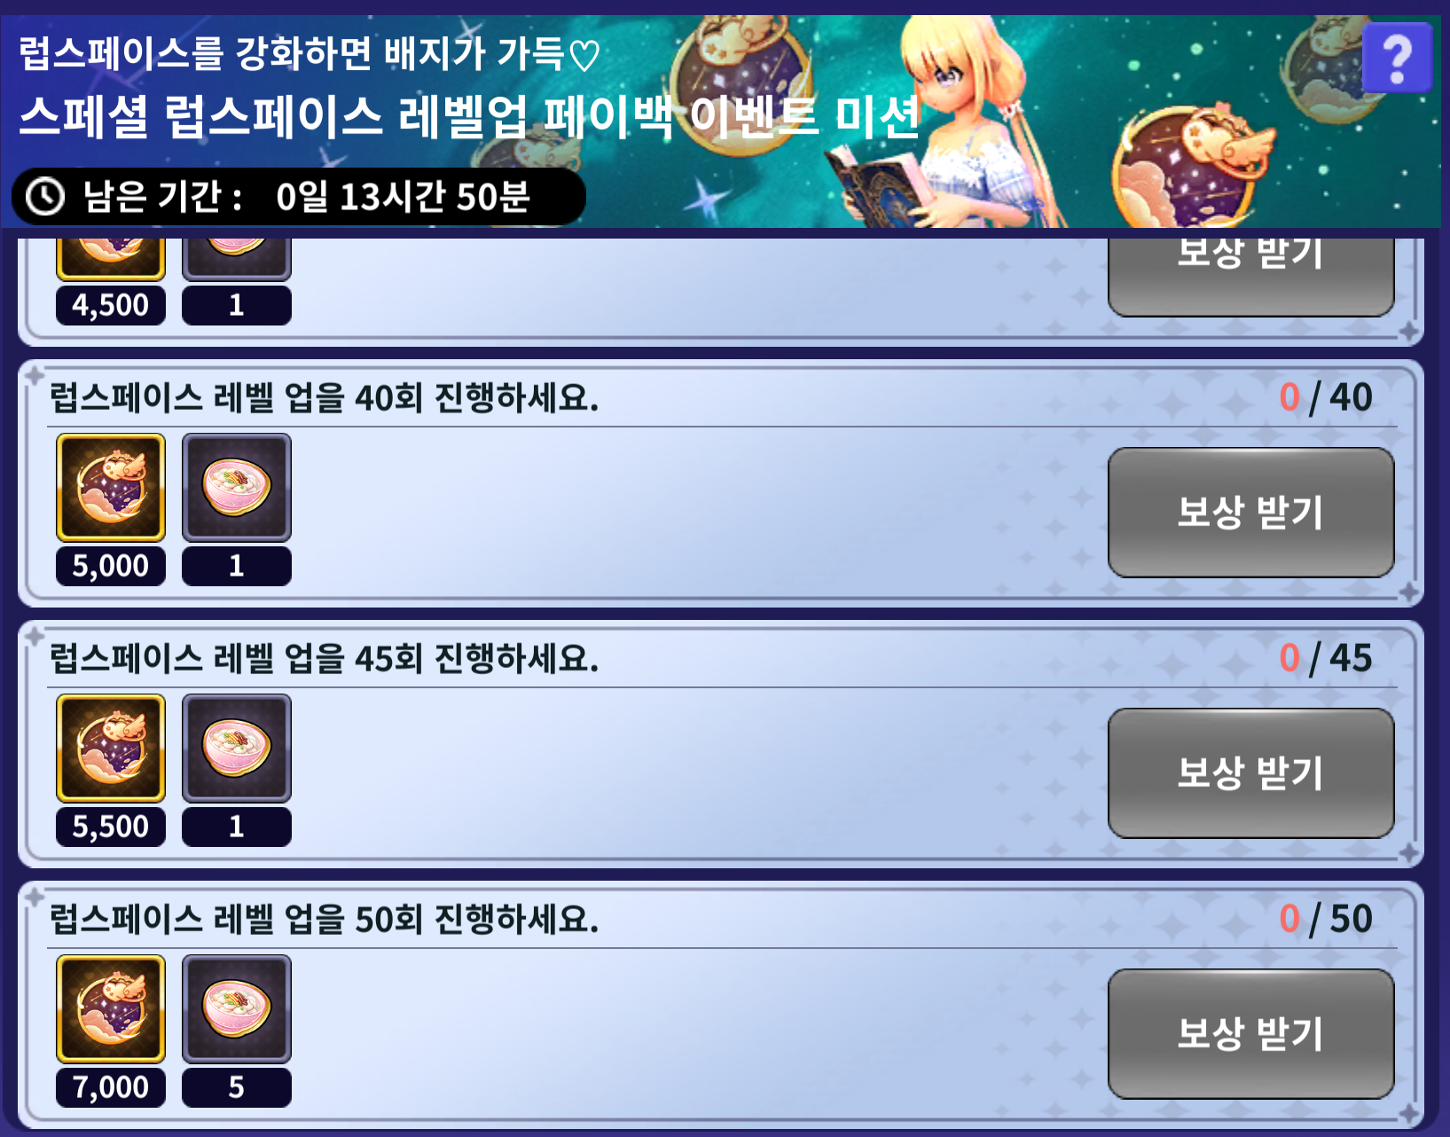Claim reward with 보상 받기 for 50회 mission

(1250, 1034)
